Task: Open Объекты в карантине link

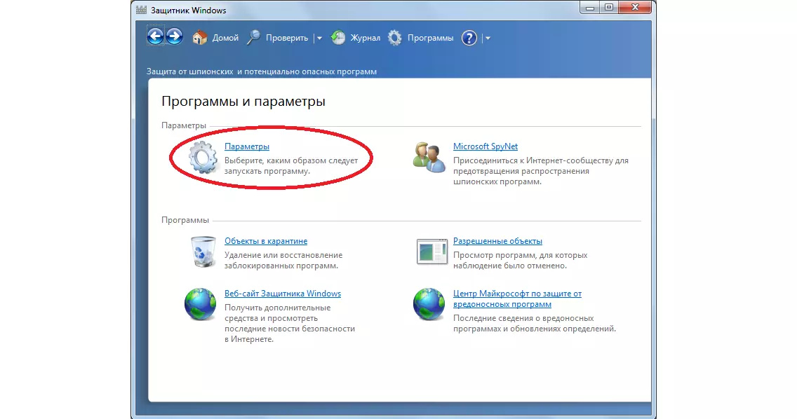Action: click(x=265, y=241)
